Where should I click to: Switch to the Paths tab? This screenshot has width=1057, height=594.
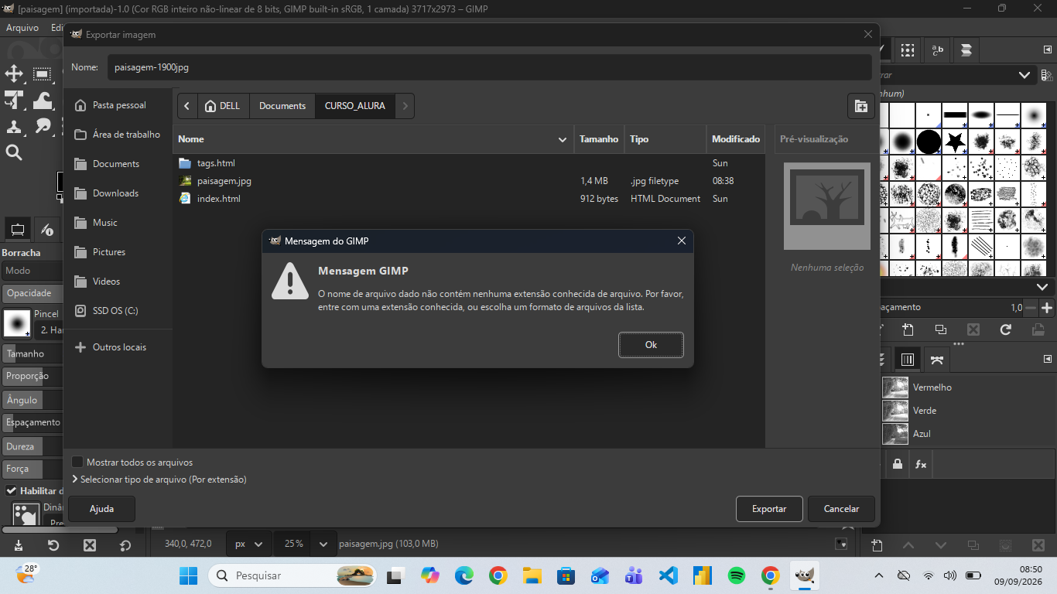[x=937, y=360]
